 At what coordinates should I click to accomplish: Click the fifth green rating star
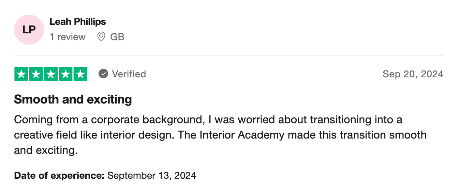[x=80, y=74]
